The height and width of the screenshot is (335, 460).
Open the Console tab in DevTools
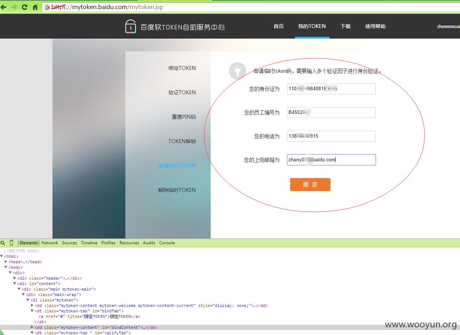coord(167,243)
